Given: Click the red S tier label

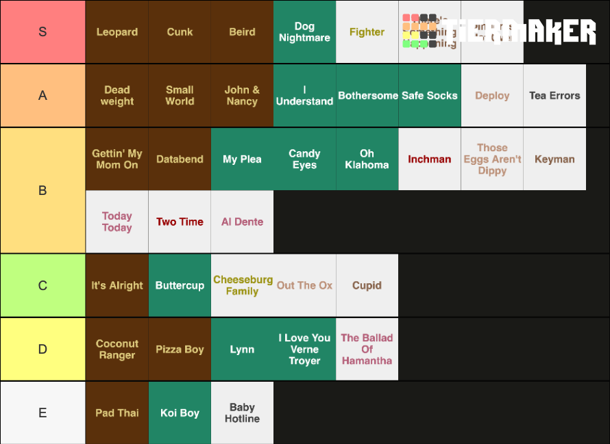Looking at the screenshot, I should 42,32.
